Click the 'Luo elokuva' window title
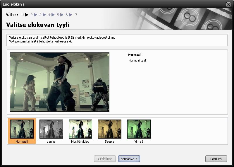234x167 pixels. click(x=13, y=4)
